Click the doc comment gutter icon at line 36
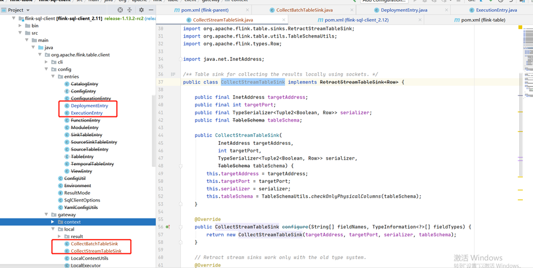 tap(173, 74)
